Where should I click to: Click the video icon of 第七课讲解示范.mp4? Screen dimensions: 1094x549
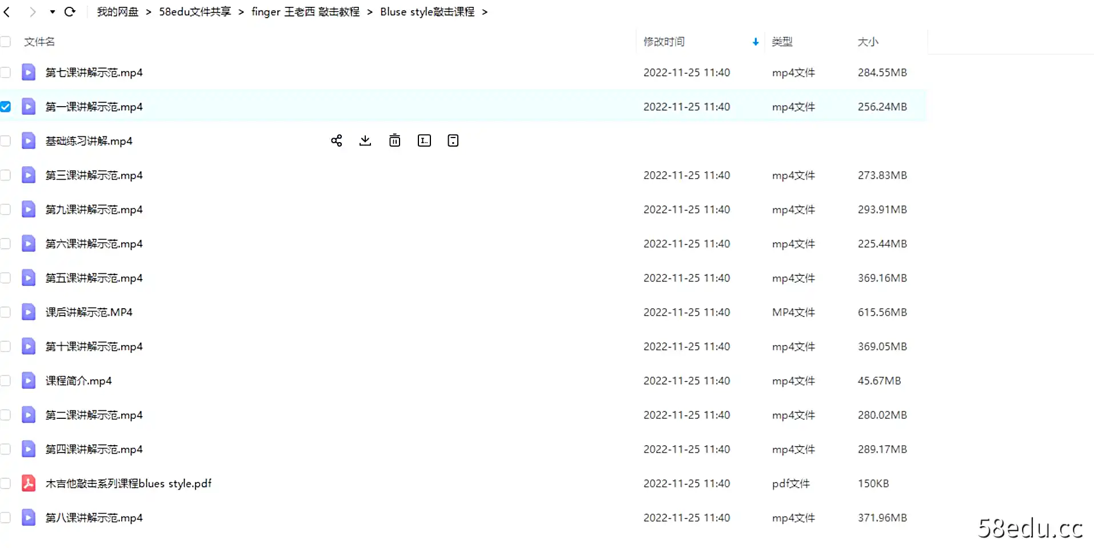(29, 72)
